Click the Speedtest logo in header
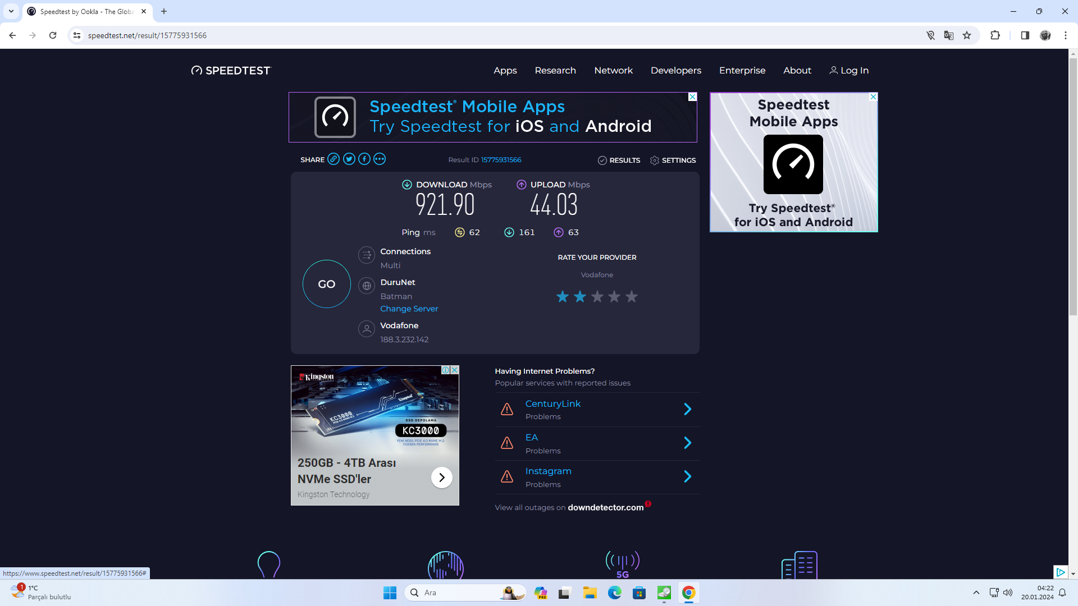Screen dimensions: 1078x606 (x=231, y=71)
